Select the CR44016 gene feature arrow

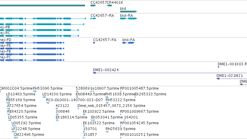pos(109,5)
